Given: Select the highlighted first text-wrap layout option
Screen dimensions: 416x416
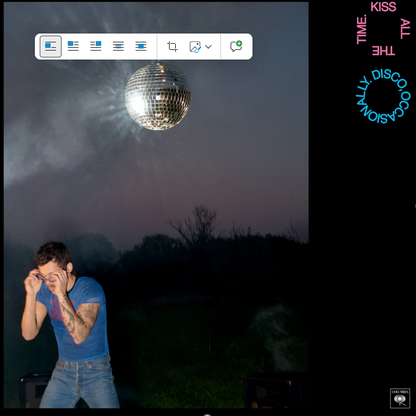Looking at the screenshot, I should tap(51, 47).
